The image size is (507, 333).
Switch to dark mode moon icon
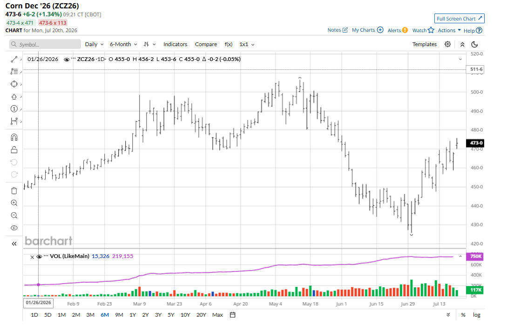(x=474, y=44)
